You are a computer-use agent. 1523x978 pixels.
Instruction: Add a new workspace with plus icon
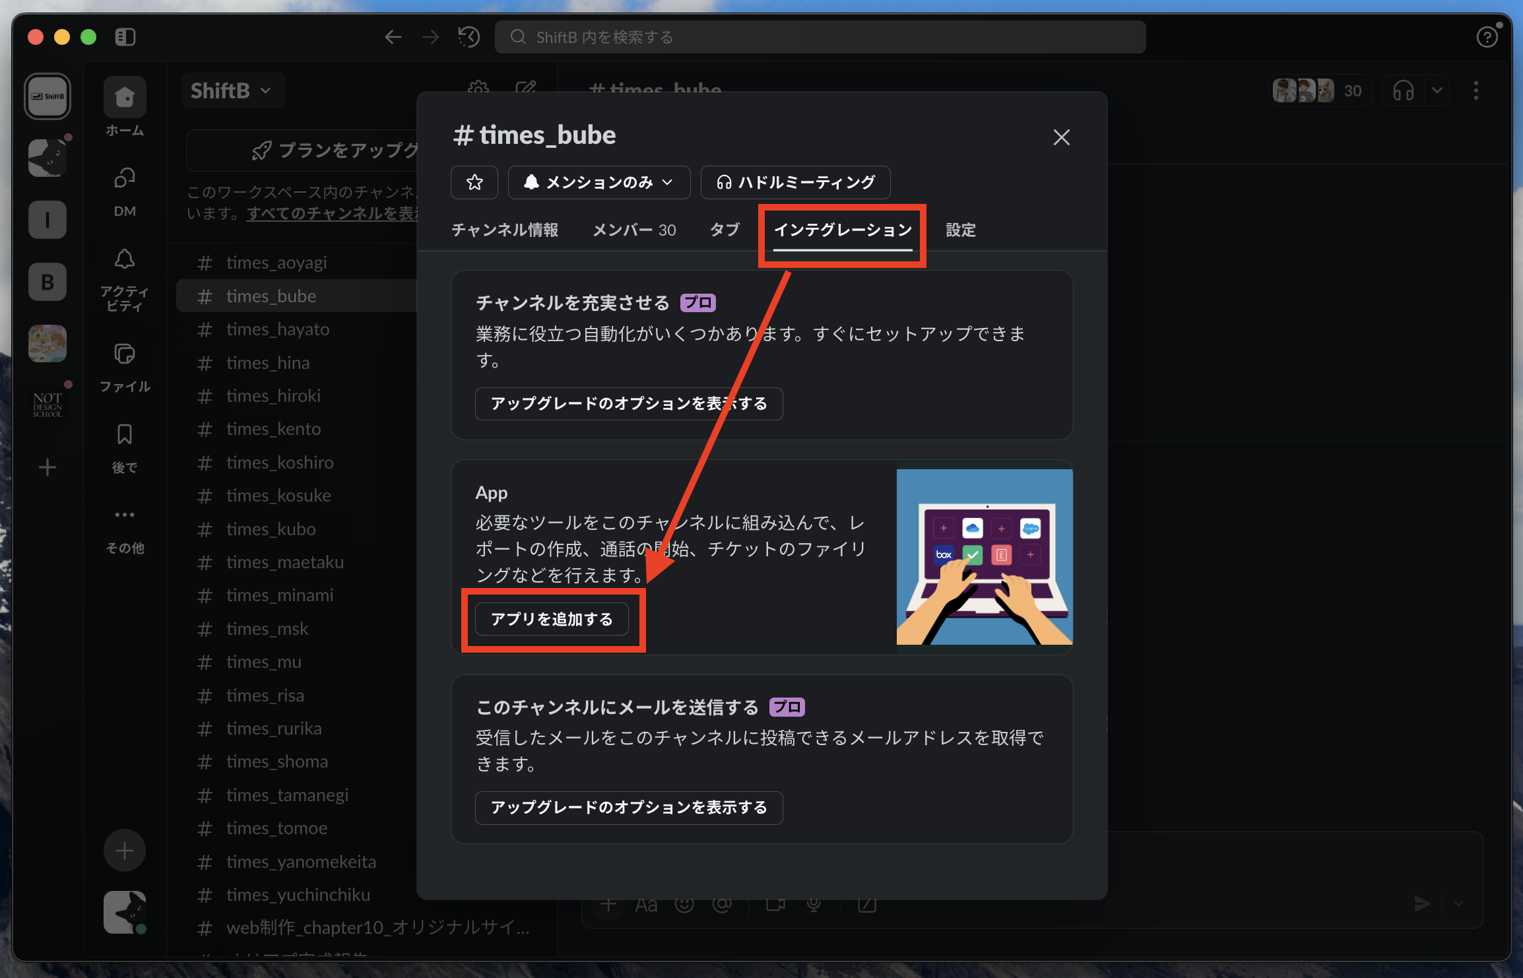coord(48,468)
